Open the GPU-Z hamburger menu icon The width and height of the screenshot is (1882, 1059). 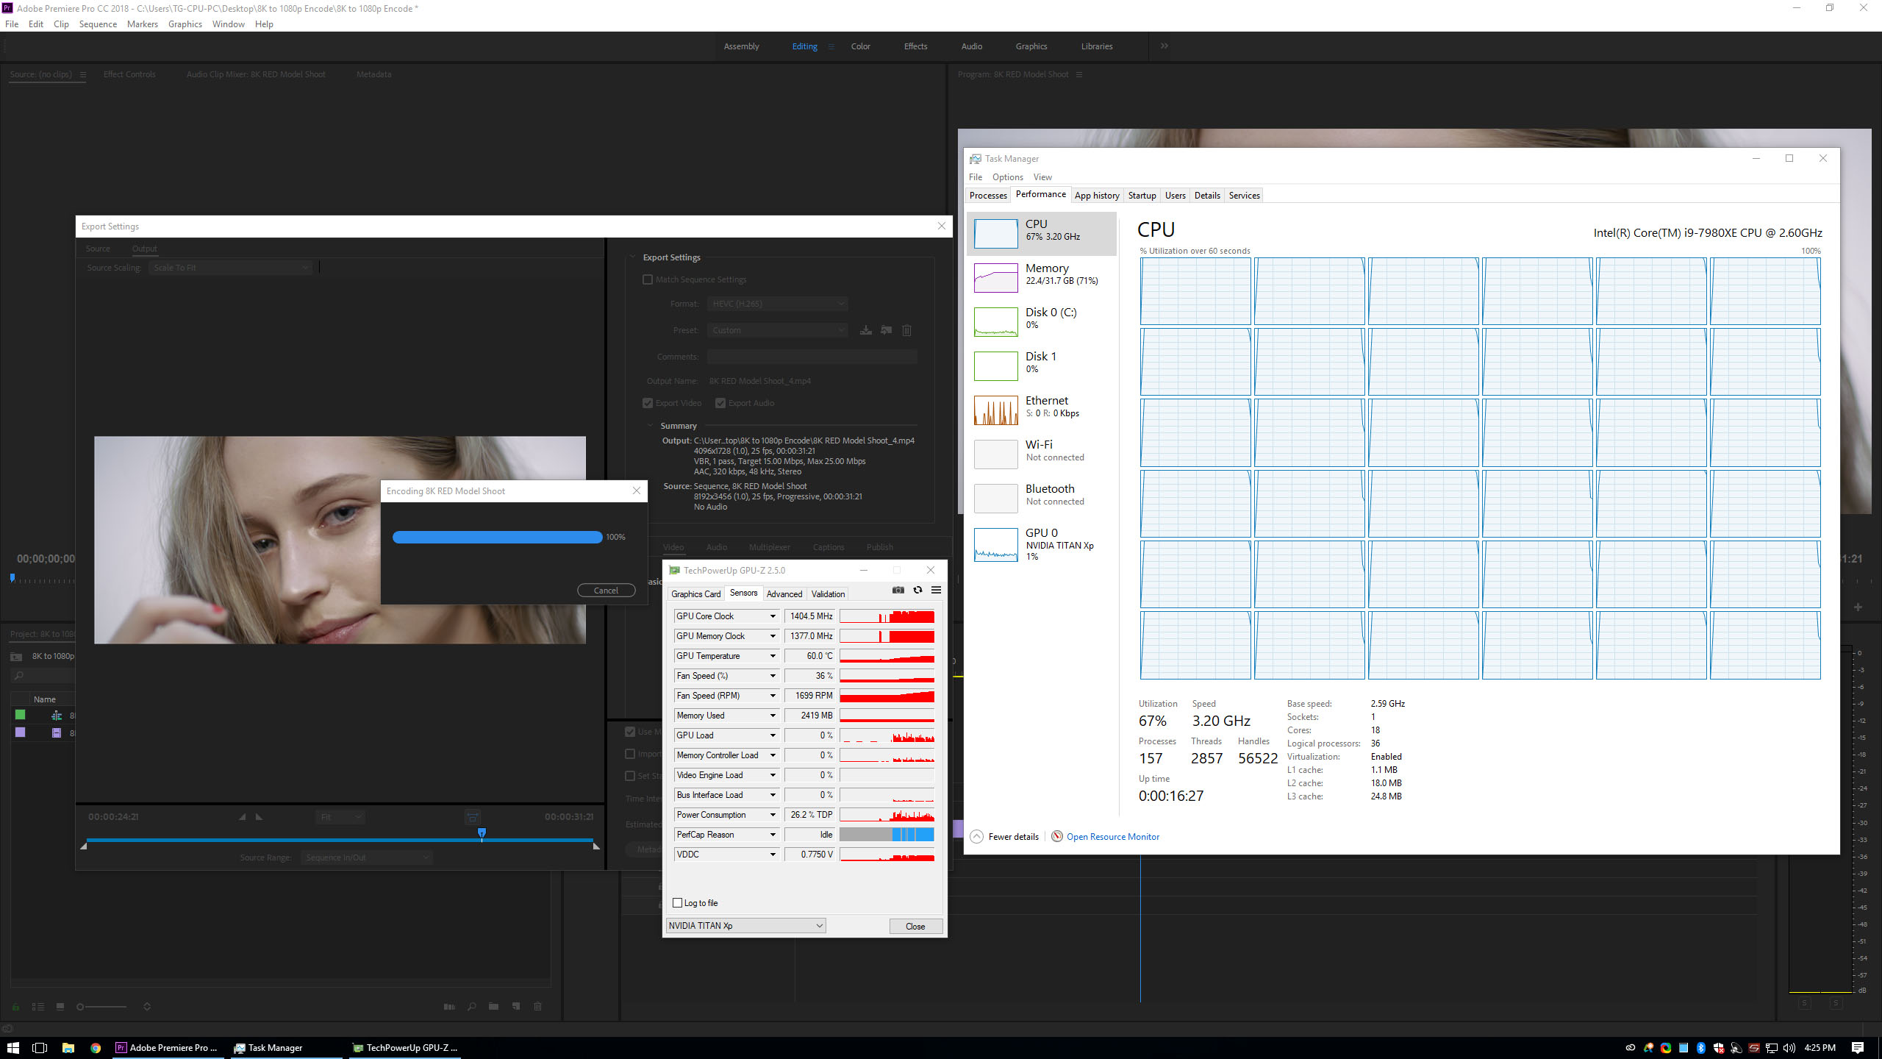pos(936,590)
